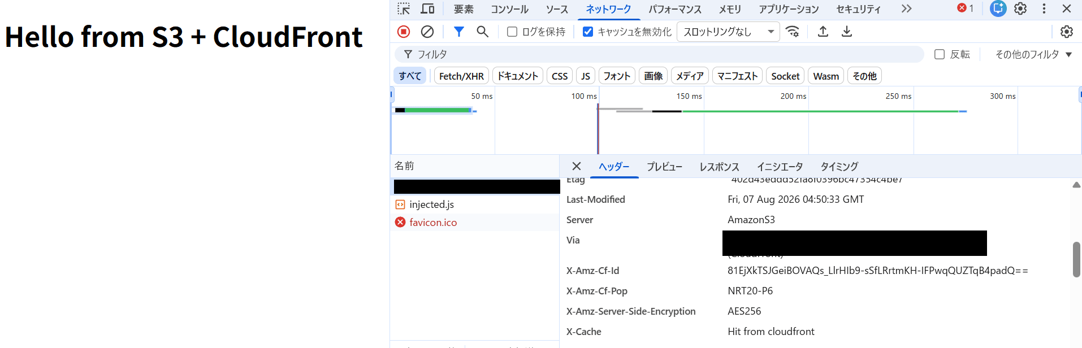Filter requests by メディア
Screen dimensions: 1082x348
pyautogui.click(x=690, y=76)
